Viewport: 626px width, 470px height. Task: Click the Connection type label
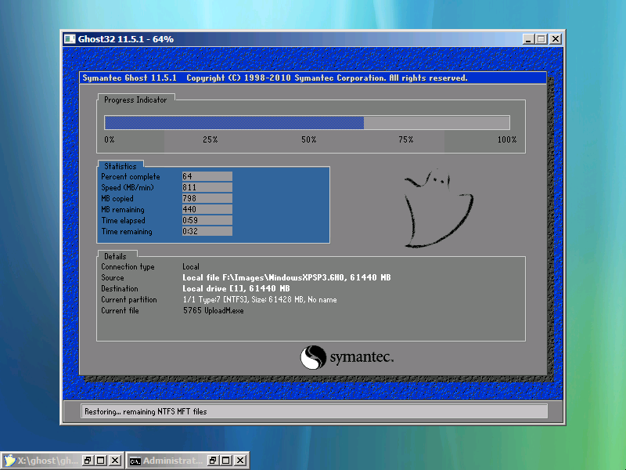[128, 267]
